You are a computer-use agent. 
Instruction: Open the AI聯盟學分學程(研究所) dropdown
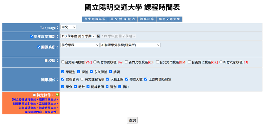pyautogui.click(x=130, y=45)
